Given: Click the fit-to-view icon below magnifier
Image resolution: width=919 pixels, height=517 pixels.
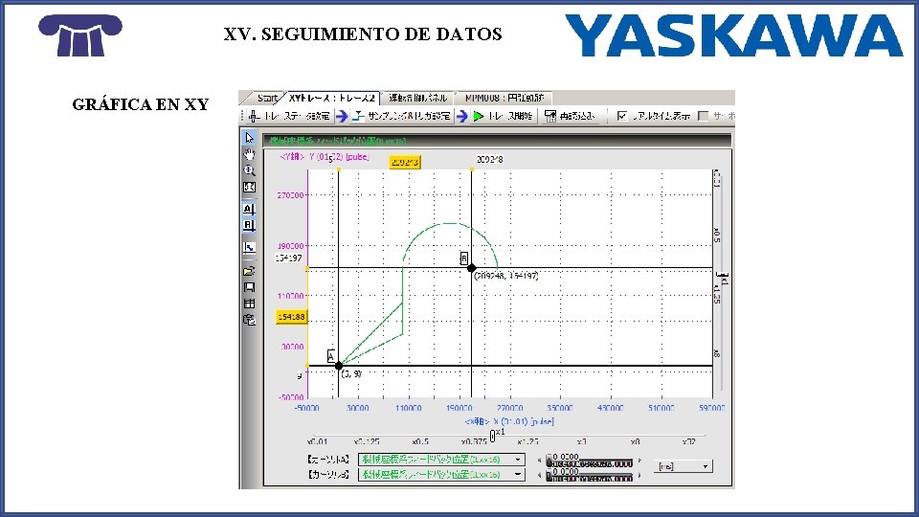Looking at the screenshot, I should click(x=249, y=187).
